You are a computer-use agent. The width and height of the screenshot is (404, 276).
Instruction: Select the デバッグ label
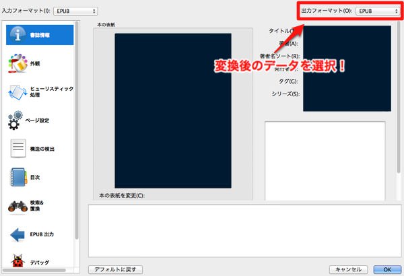pos(40,263)
